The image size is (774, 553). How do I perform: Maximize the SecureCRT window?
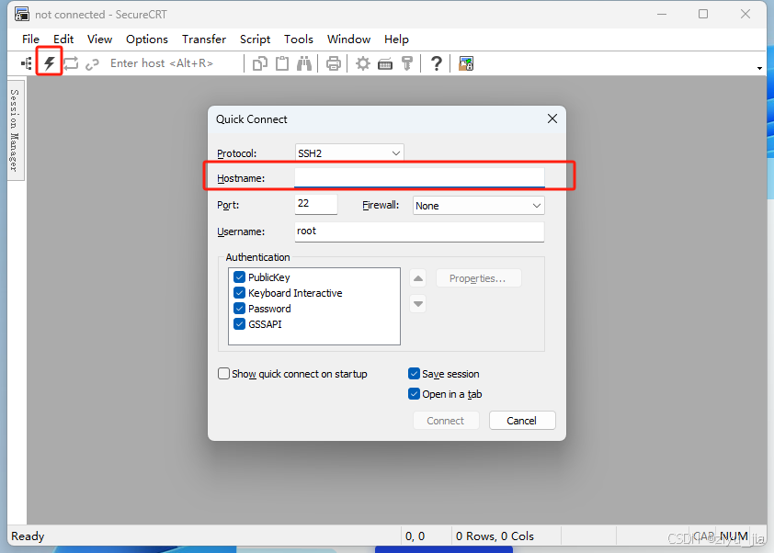pyautogui.click(x=703, y=15)
